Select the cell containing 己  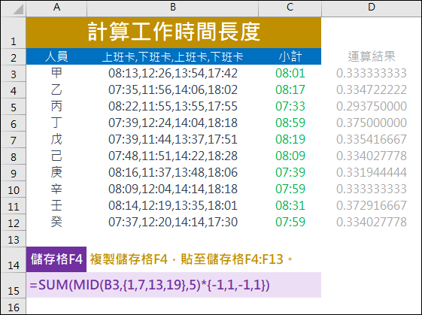(56, 156)
